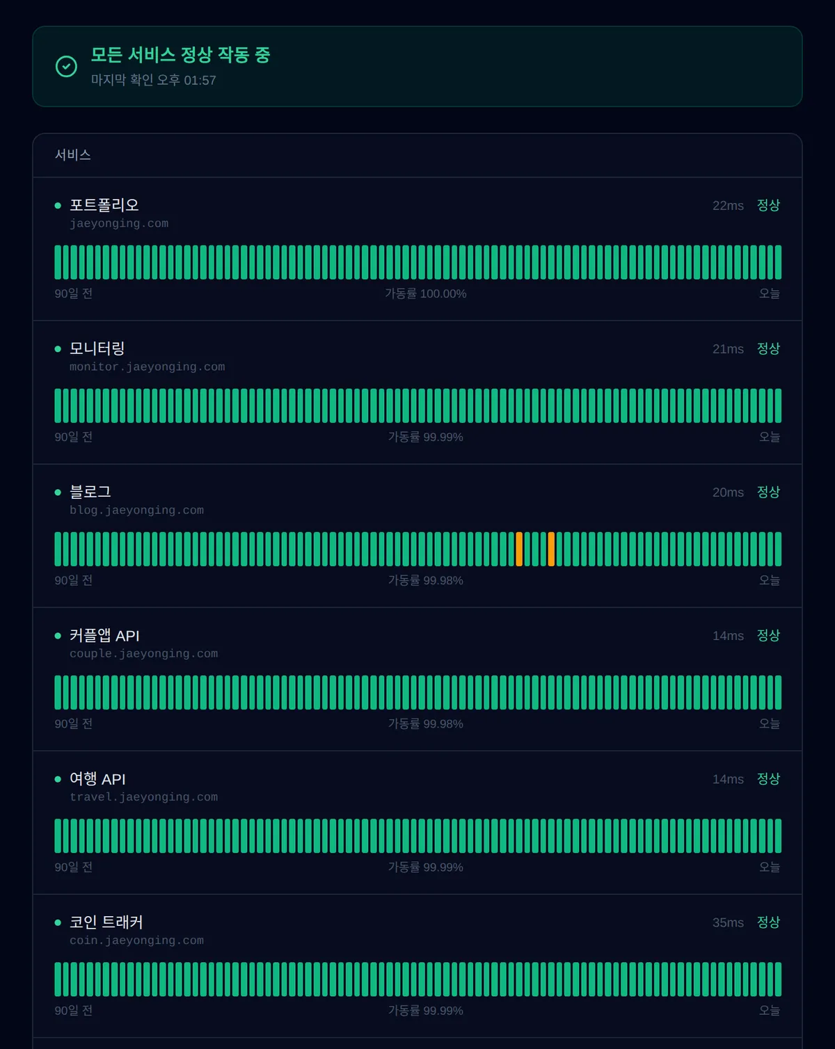
Task: Click 정상 status on the 포트폴리오 row
Action: click(x=768, y=205)
